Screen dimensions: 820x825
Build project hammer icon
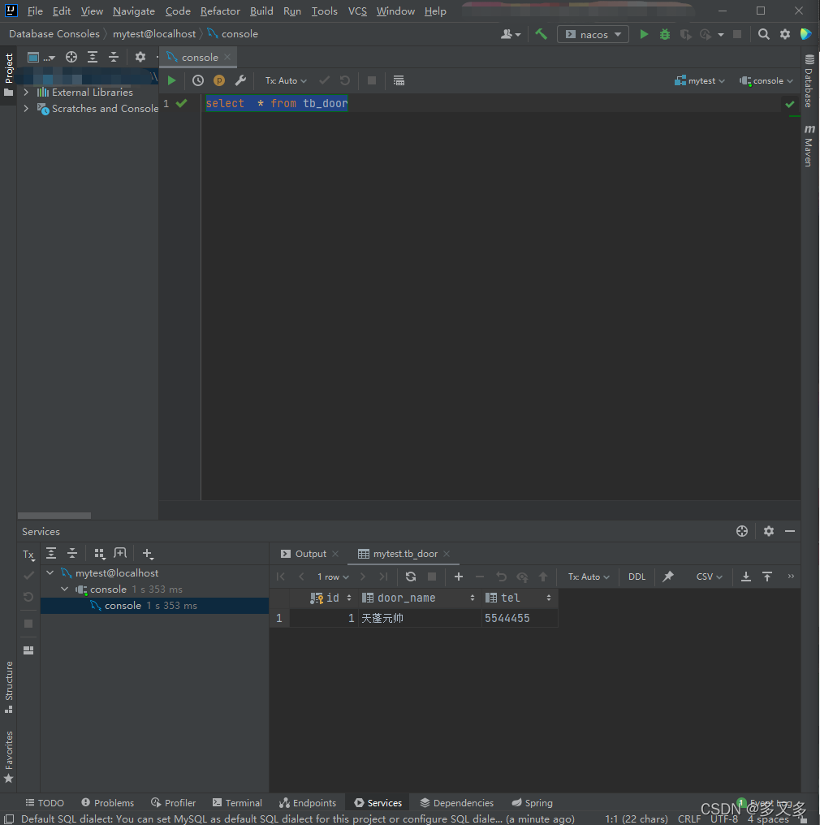(x=541, y=34)
